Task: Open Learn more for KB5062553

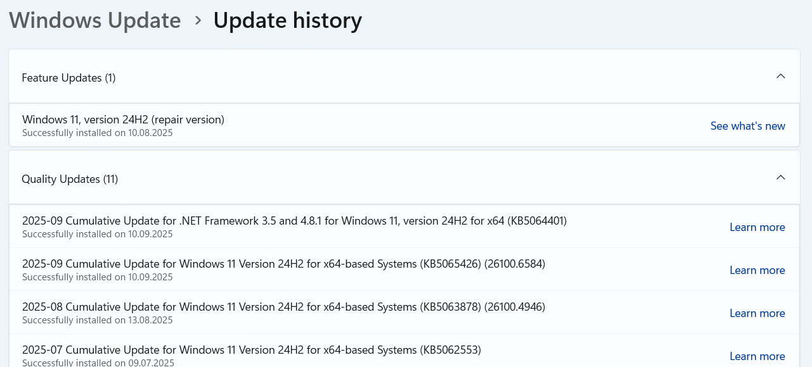Action: 757,356
